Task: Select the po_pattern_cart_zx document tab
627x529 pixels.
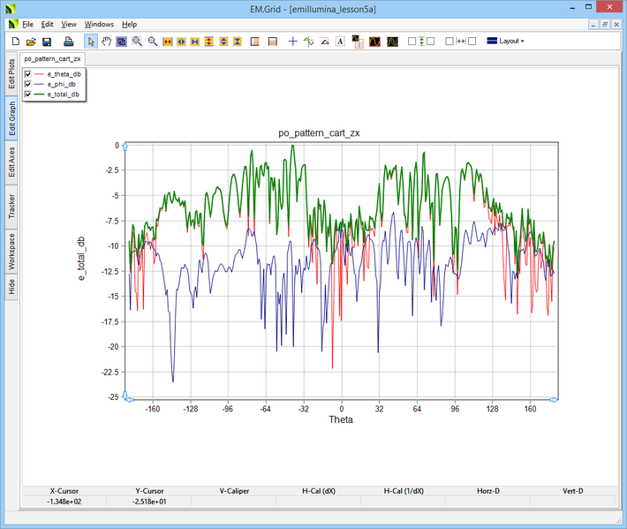Action: click(53, 58)
